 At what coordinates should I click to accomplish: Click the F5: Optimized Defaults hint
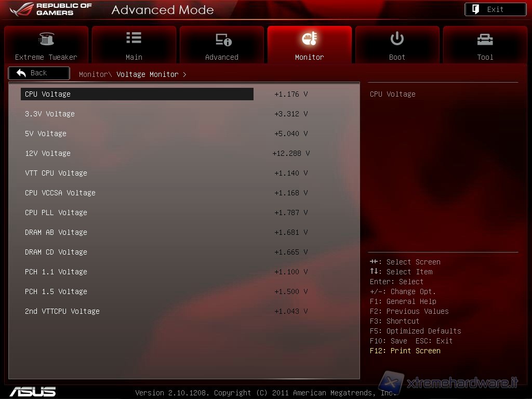tap(416, 331)
